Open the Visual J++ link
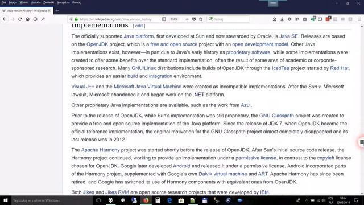Viewport: 364px width, 205px height. point(82,87)
